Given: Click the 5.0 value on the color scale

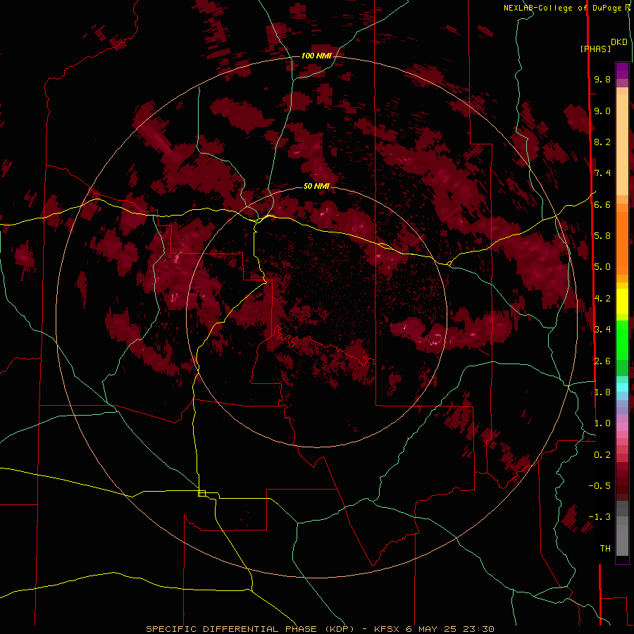Looking at the screenshot, I should 602,267.
